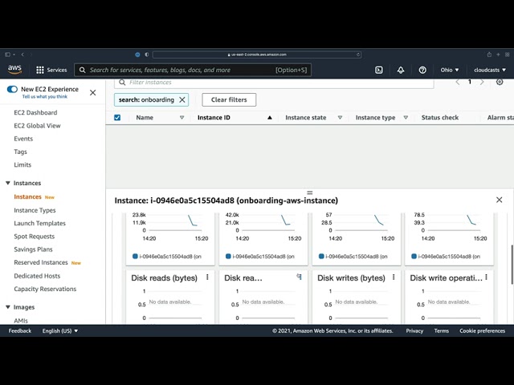Remove the 'search: onboarding' filter chip
The width and height of the screenshot is (514, 385).
click(x=182, y=99)
